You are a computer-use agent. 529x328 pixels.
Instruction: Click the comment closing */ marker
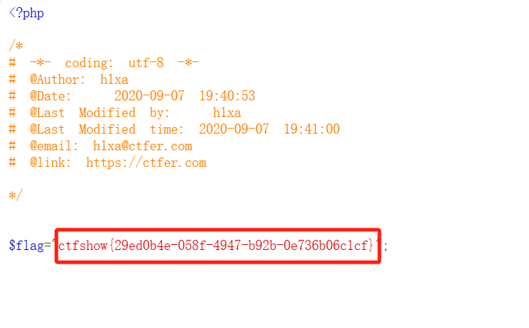(x=16, y=195)
